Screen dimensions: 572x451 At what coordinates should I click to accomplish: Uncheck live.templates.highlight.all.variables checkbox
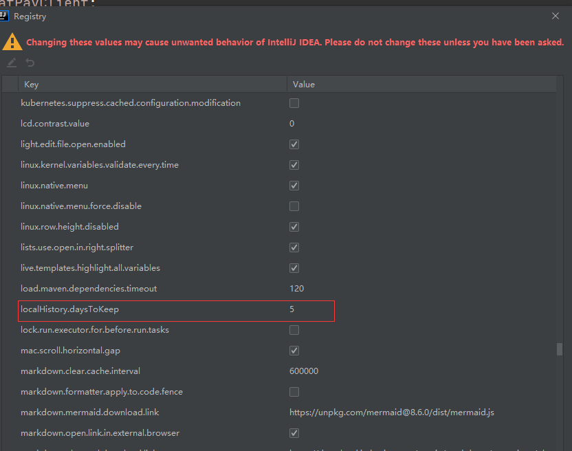[294, 268]
